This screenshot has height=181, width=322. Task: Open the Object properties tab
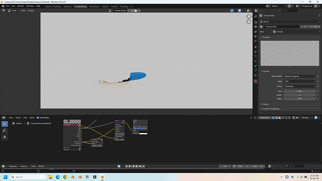pos(255,47)
